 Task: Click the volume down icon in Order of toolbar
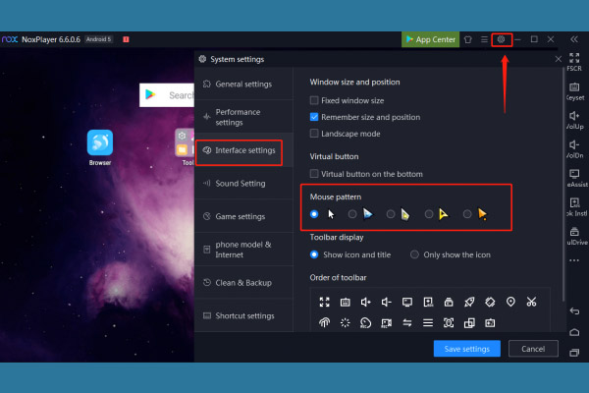(x=387, y=302)
